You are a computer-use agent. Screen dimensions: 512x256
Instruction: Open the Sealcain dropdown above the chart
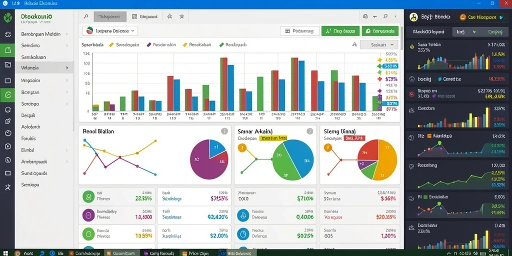(379, 44)
